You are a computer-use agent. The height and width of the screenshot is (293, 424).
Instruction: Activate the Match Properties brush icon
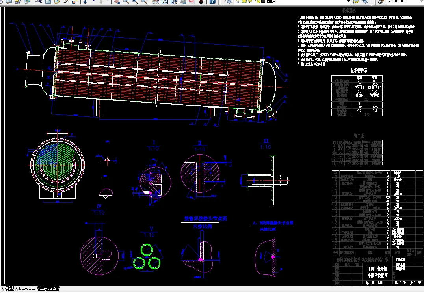tap(66, 1)
